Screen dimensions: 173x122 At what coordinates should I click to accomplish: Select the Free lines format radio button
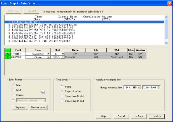pos(13,85)
